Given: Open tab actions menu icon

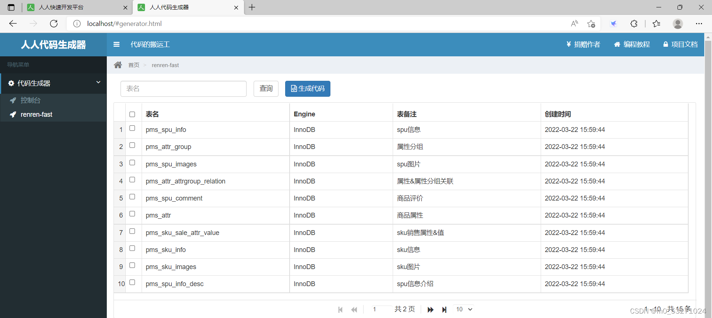Looking at the screenshot, I should (x=11, y=7).
